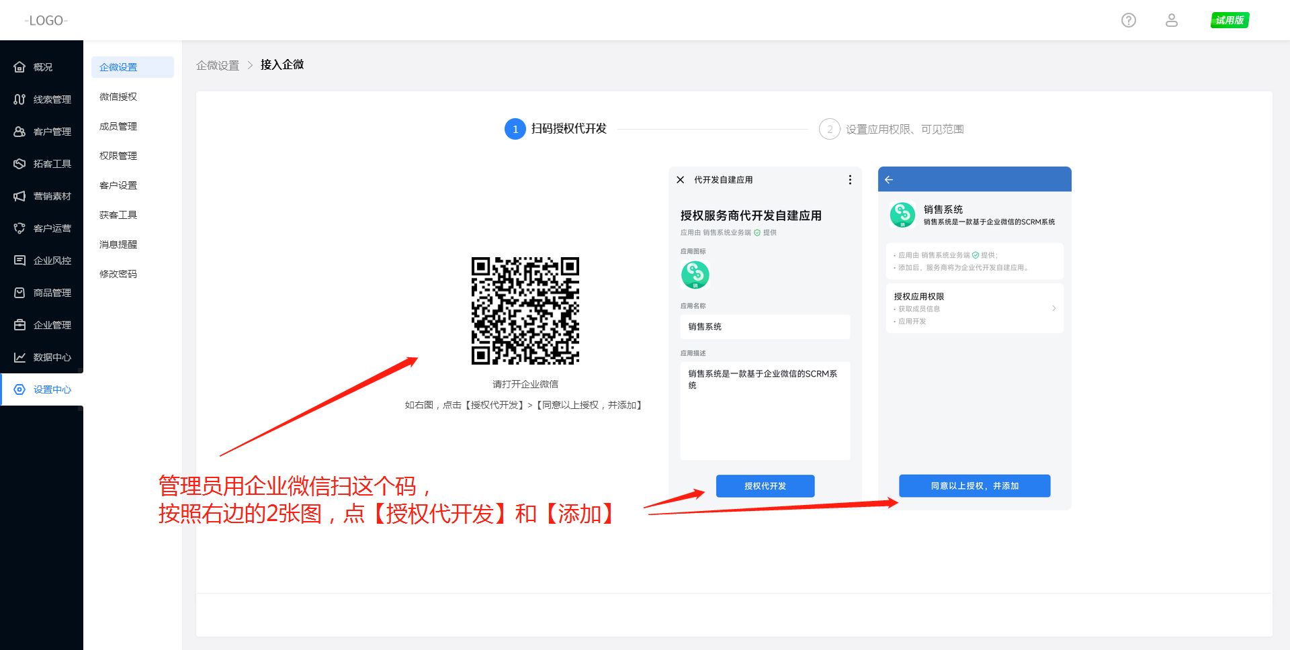1290x650 pixels.
Task: Open 客户设置 submenu item
Action: [118, 185]
